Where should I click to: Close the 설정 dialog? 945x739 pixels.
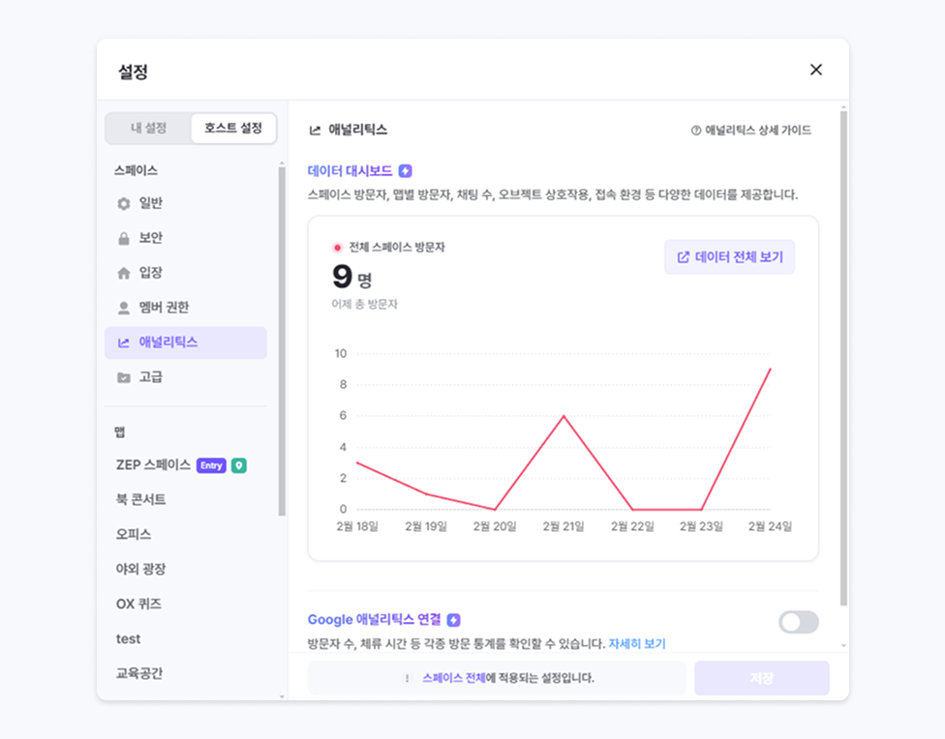tap(815, 70)
